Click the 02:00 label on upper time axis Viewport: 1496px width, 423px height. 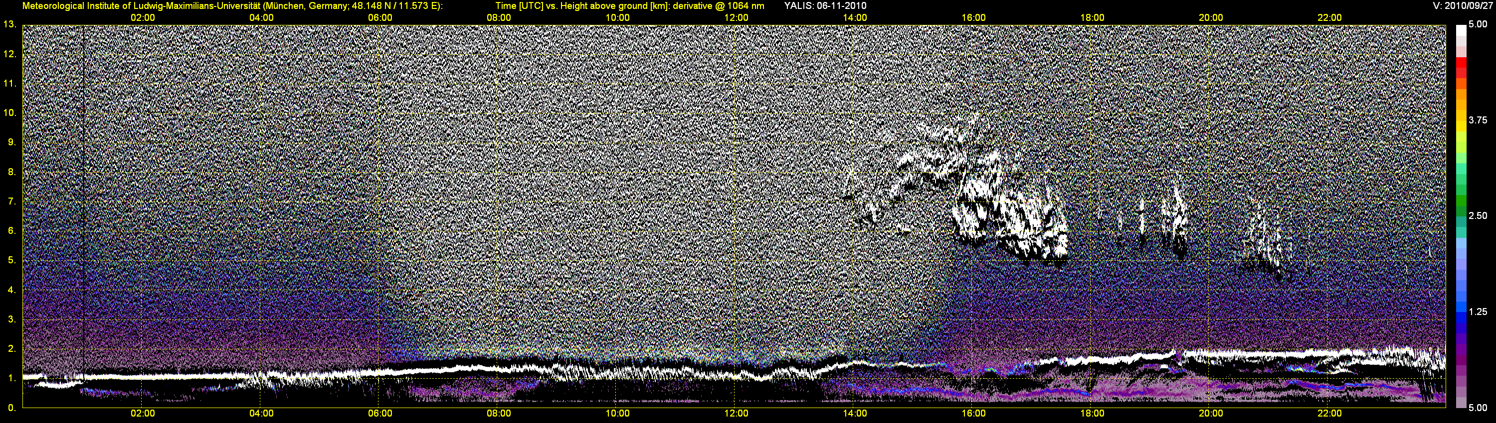[x=142, y=18]
